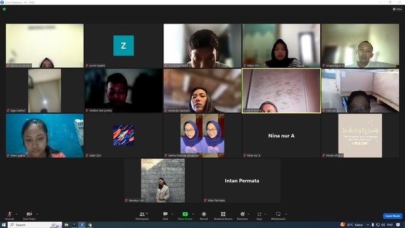Click the green encryption shield icon

click(4, 9)
